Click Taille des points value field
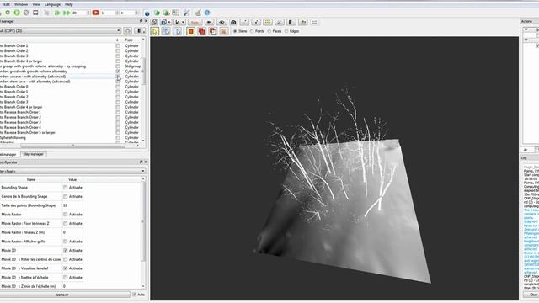Viewport: 539px width, 303px height. (x=72, y=205)
